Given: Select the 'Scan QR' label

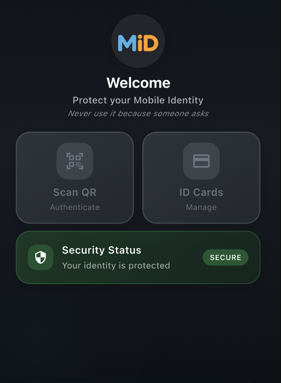Looking at the screenshot, I should coord(75,192).
